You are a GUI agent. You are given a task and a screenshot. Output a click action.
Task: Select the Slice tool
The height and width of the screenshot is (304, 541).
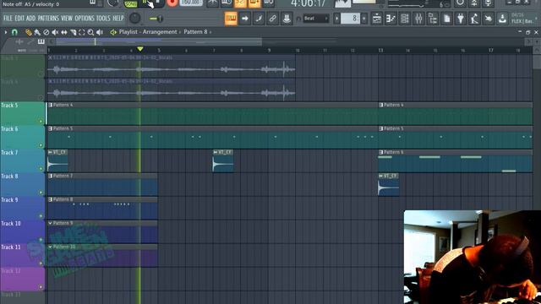[74, 32]
